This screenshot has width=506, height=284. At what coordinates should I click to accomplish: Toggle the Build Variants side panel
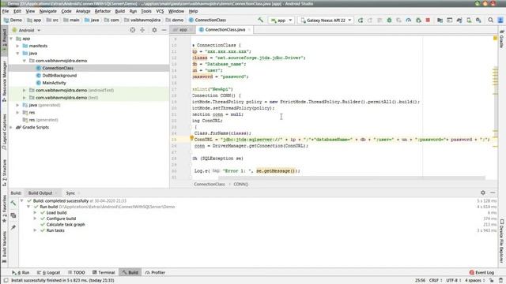[4, 247]
